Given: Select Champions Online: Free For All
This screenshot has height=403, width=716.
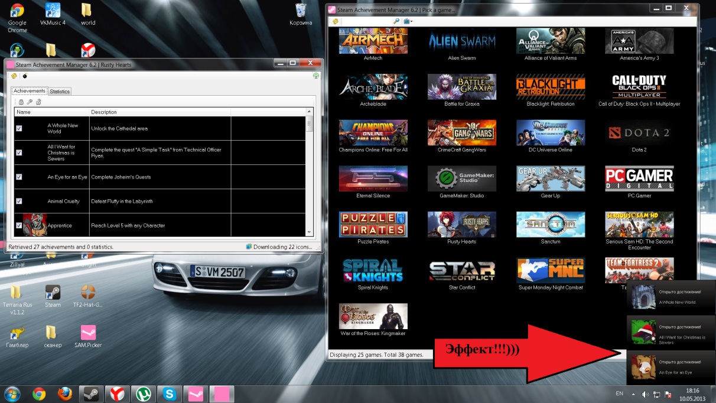Looking at the screenshot, I should [373, 132].
